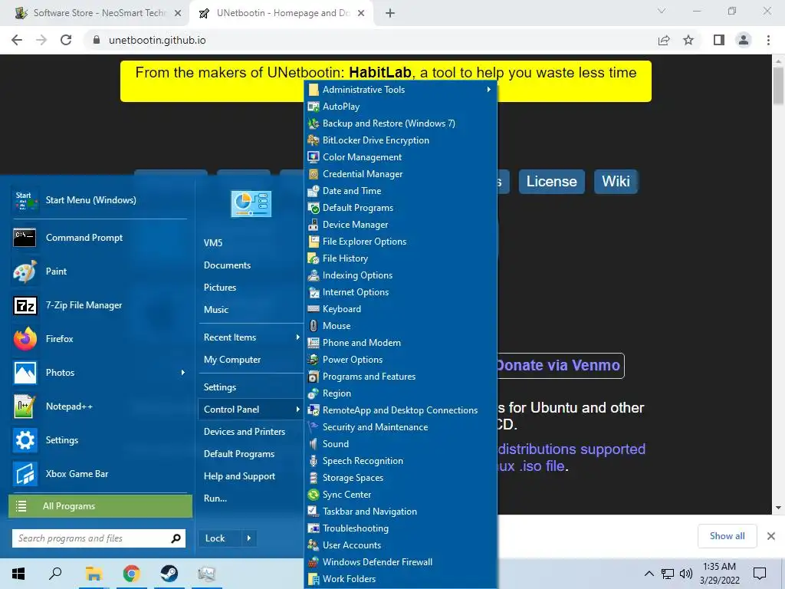785x589 pixels.
Task: Open the Wiki page link
Action: pyautogui.click(x=616, y=181)
